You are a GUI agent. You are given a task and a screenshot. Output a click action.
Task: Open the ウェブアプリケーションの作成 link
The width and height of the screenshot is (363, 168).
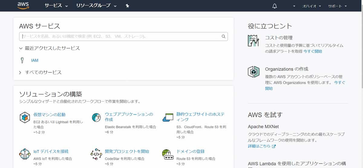point(129,117)
